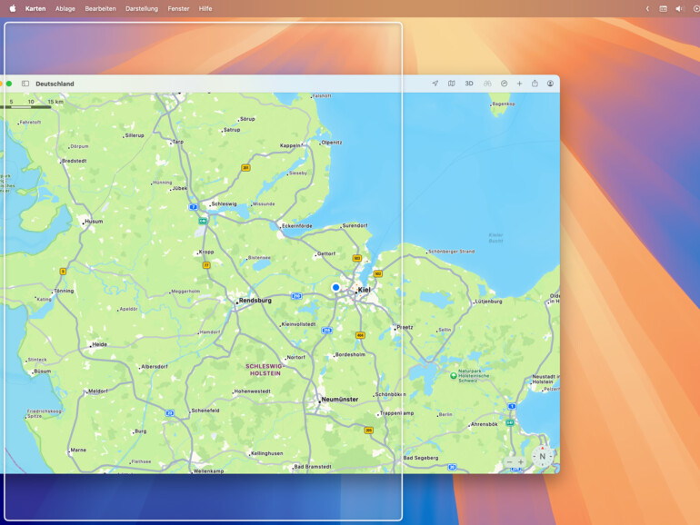Select the Trappenkamp label
Image resolution: width=700 pixels, height=525 pixels.
pos(397,413)
